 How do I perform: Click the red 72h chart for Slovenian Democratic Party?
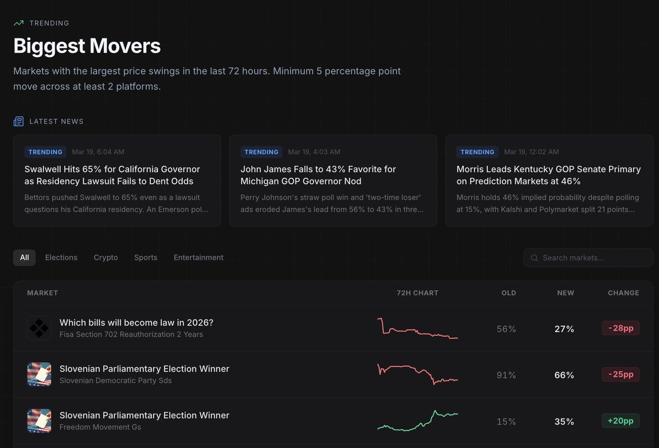coord(418,374)
